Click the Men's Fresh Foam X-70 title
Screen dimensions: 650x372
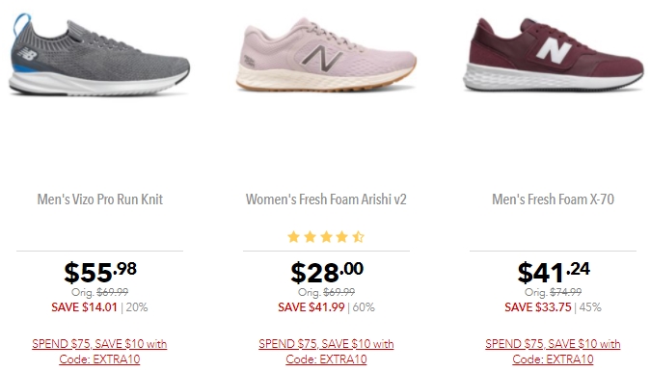(553, 199)
